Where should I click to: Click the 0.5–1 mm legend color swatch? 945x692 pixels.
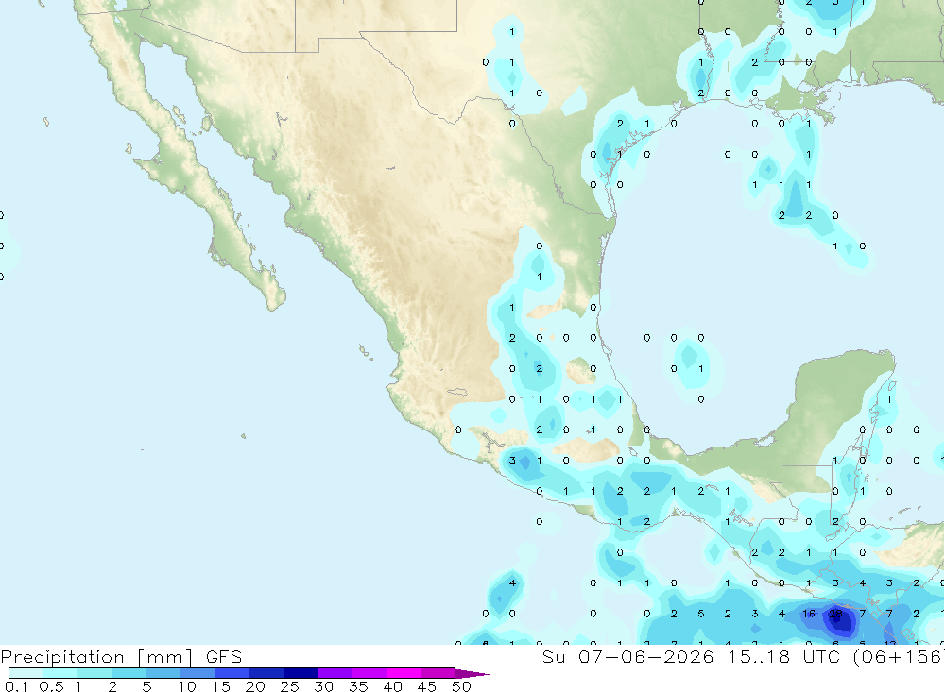click(60, 673)
